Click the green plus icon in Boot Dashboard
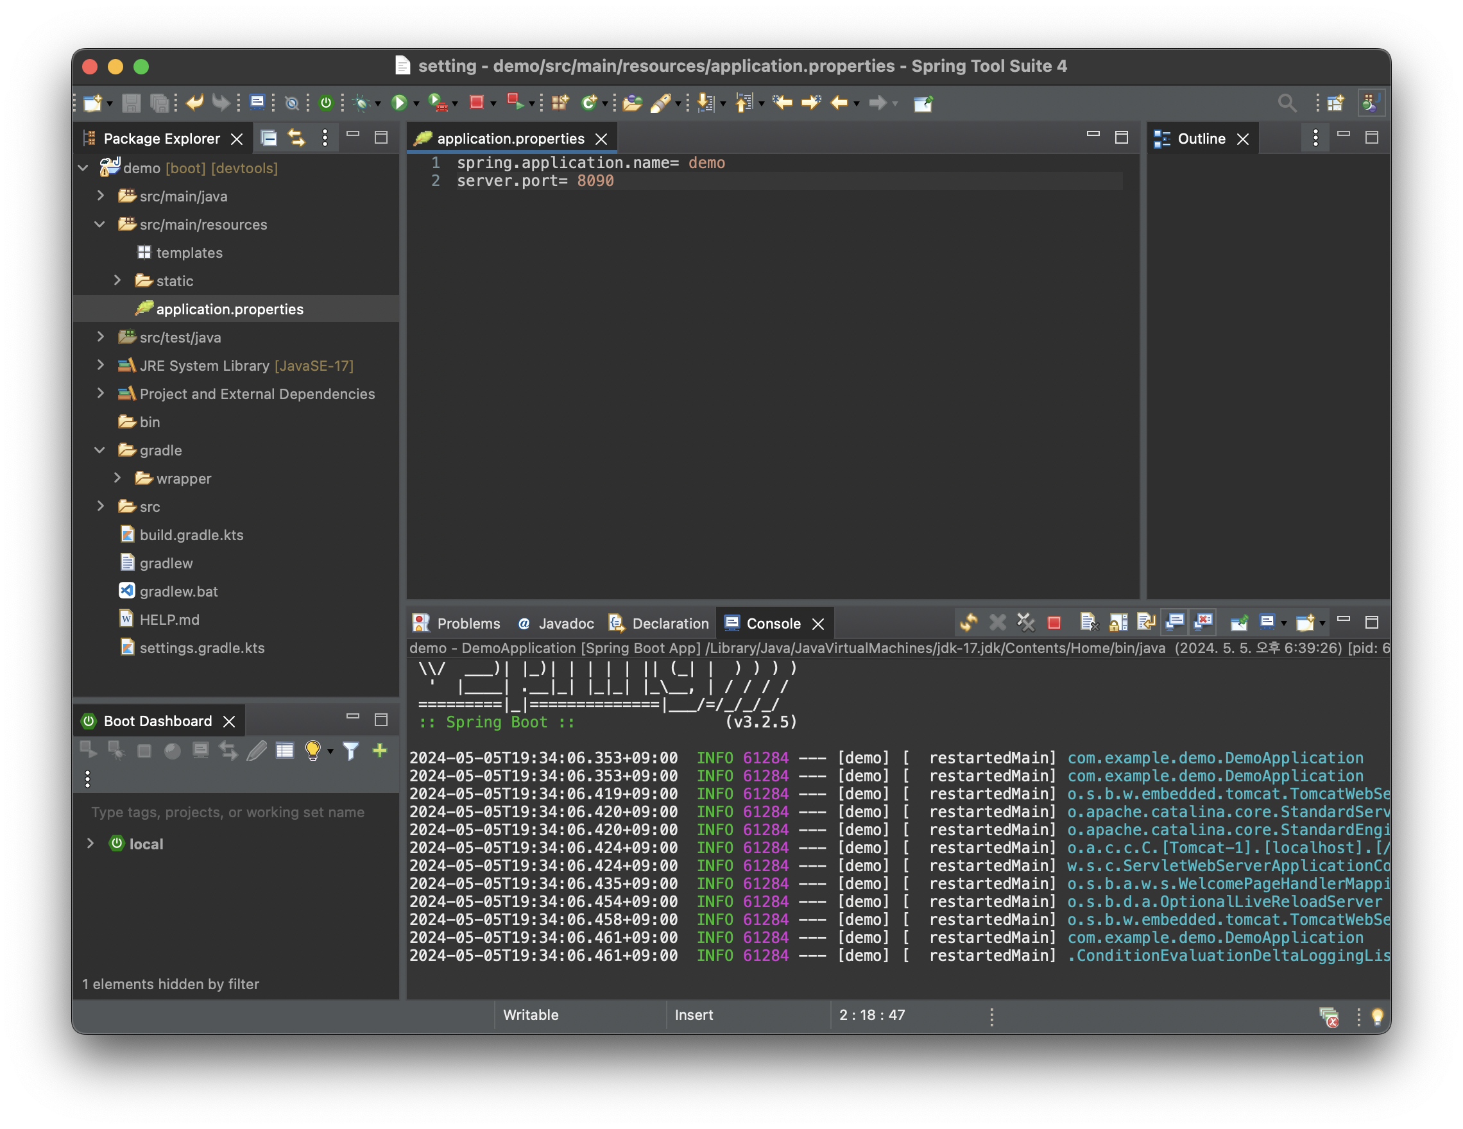The image size is (1463, 1129). pos(380,750)
